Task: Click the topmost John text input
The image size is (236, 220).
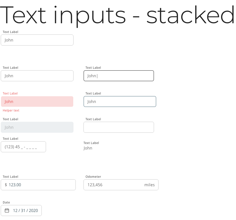Action: pyautogui.click(x=37, y=40)
